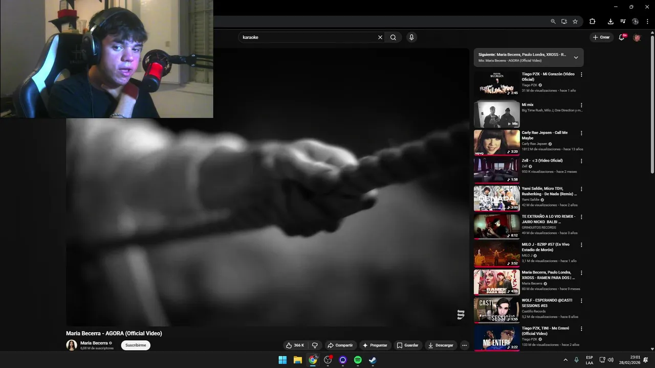655x368 pixels.
Task: Open options for MILO J BZRP #57 video
Action: coord(581,245)
